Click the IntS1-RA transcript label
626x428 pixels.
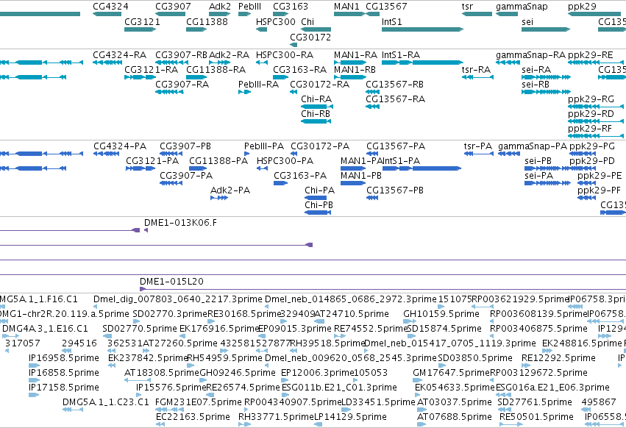(x=401, y=55)
